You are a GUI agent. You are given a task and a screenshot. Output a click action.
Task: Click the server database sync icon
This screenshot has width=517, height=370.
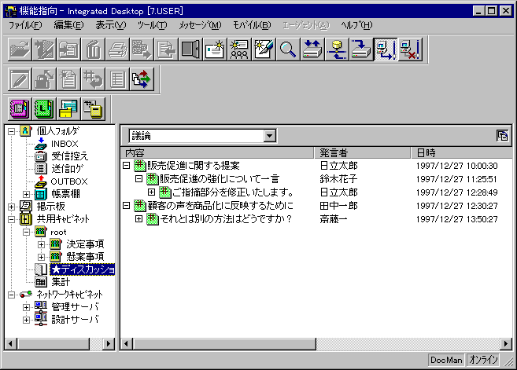tap(337, 49)
